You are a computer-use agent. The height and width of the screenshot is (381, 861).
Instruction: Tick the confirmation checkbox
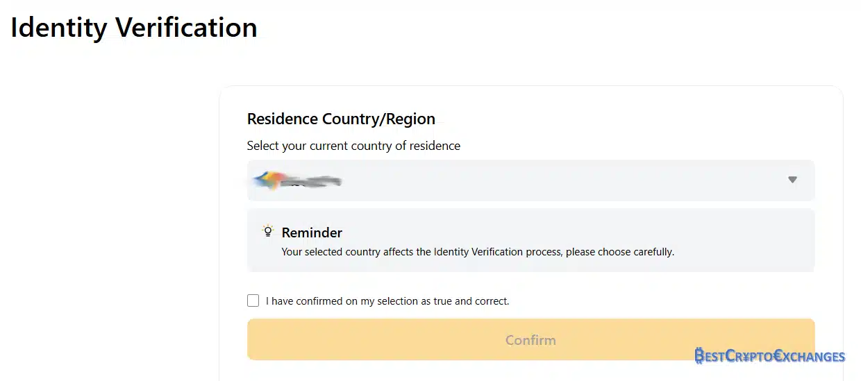click(253, 300)
